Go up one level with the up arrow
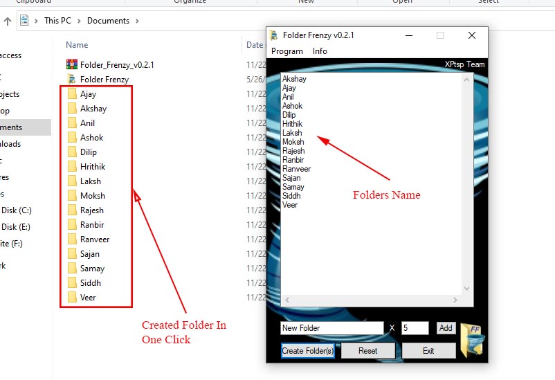This screenshot has width=555, height=380. point(8,21)
